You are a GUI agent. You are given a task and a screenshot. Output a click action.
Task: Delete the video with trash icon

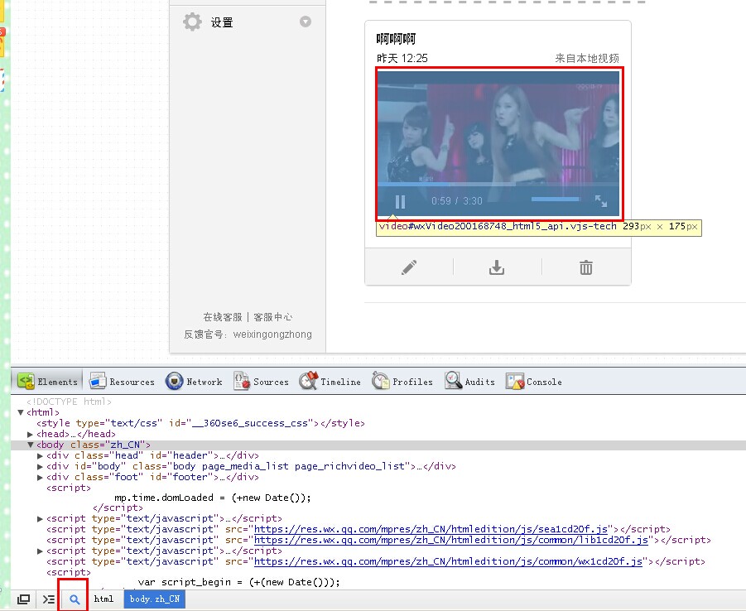tap(586, 267)
